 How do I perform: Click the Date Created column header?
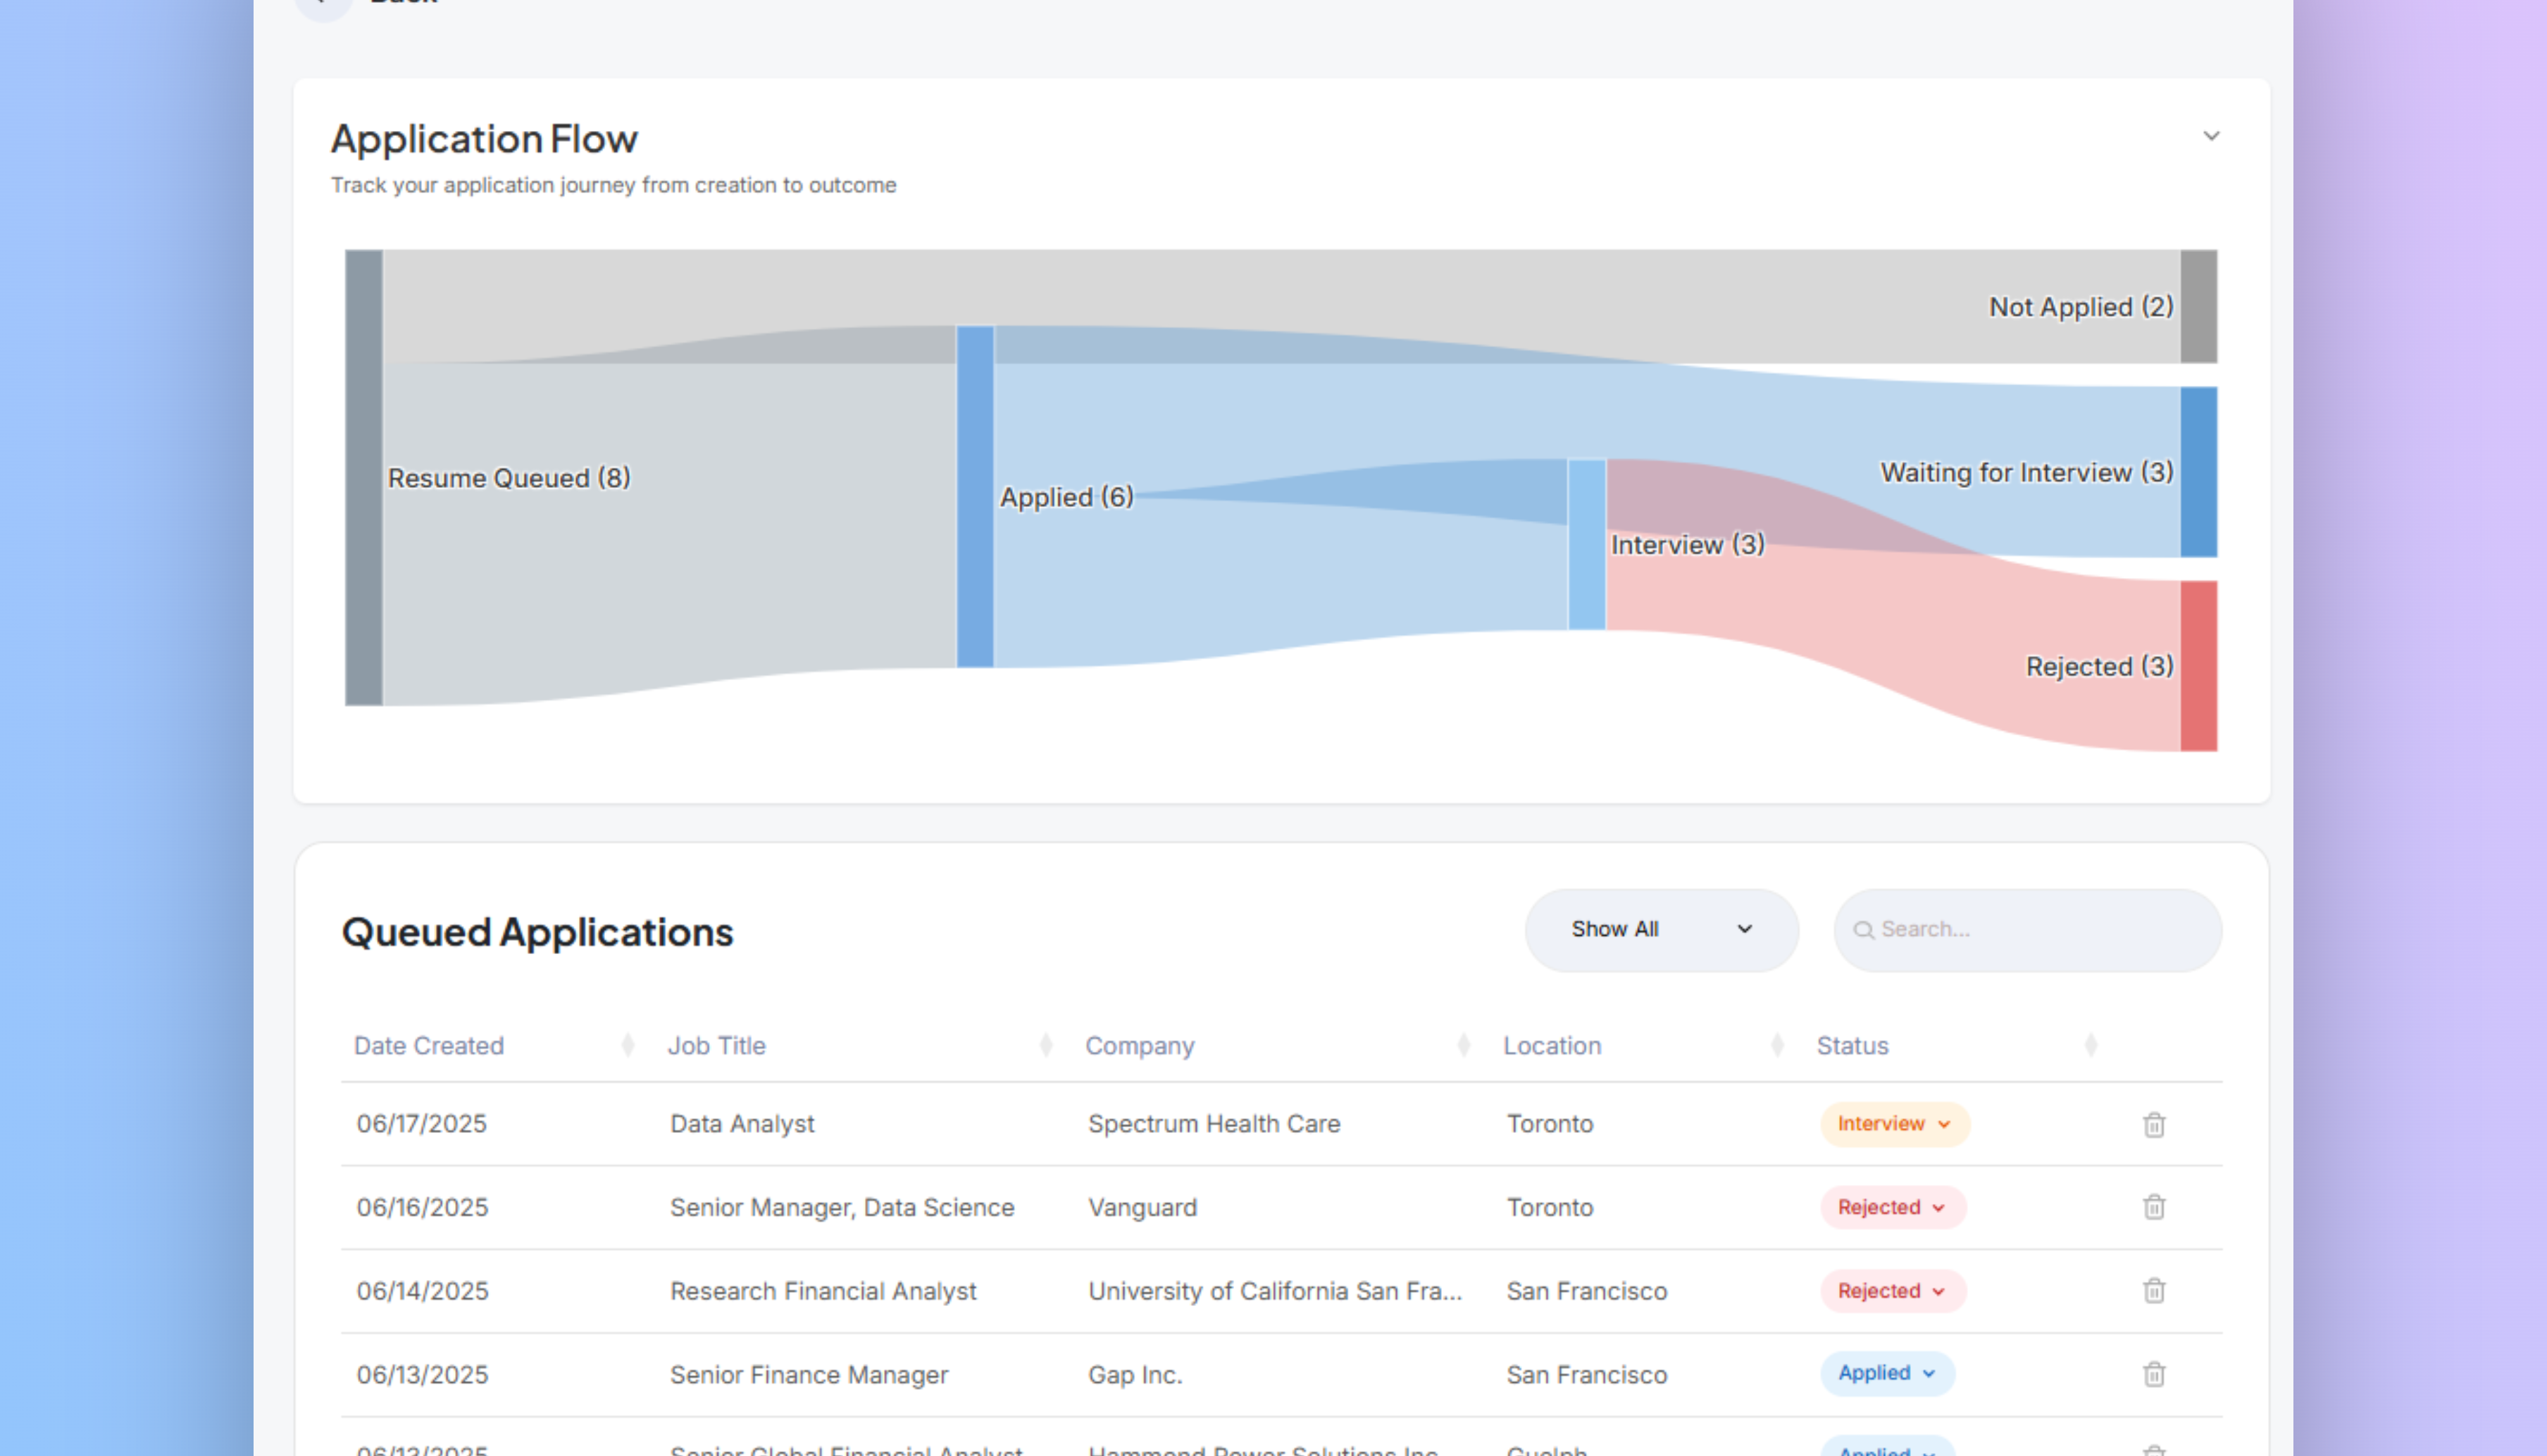coord(429,1045)
